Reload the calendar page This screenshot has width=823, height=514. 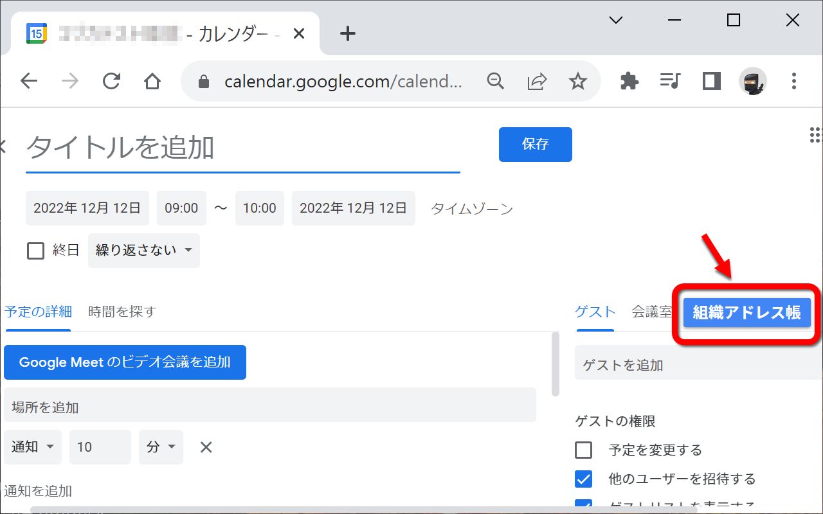point(111,81)
